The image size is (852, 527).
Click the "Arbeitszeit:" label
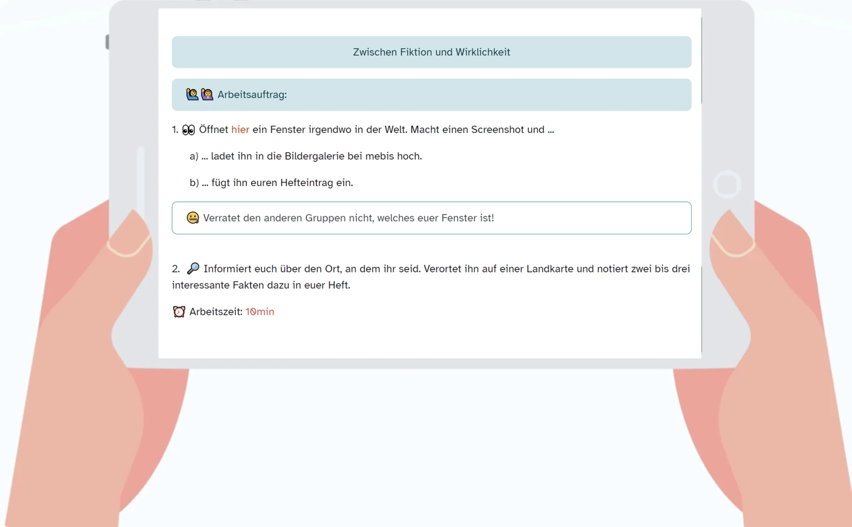pyautogui.click(x=215, y=312)
